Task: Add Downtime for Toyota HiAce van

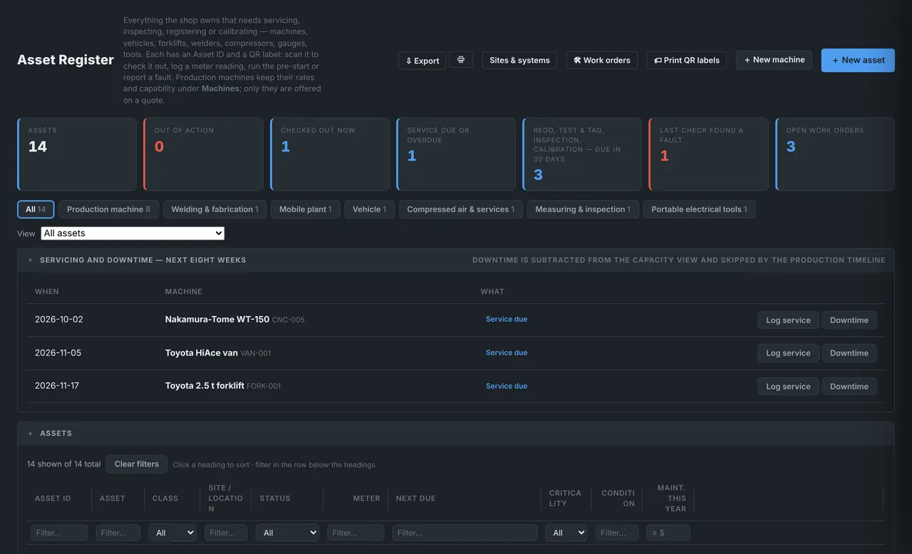Action: point(849,353)
